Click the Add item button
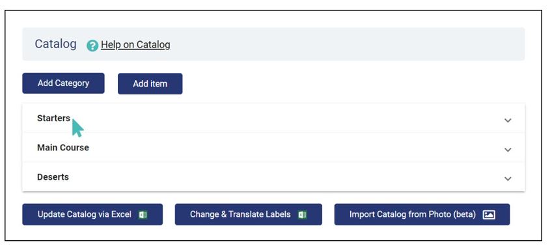Screen dimensions: 550x252 pyautogui.click(x=150, y=84)
